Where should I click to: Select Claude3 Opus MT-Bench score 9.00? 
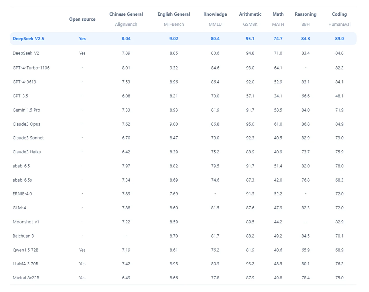pos(174,124)
